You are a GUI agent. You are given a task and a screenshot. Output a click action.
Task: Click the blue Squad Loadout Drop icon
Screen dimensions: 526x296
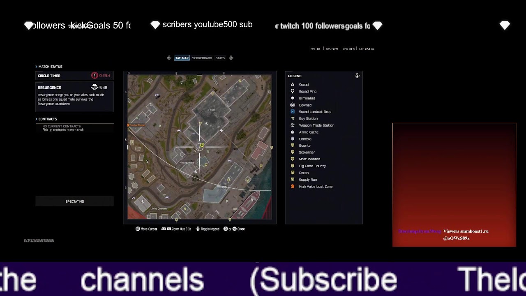[x=293, y=111]
